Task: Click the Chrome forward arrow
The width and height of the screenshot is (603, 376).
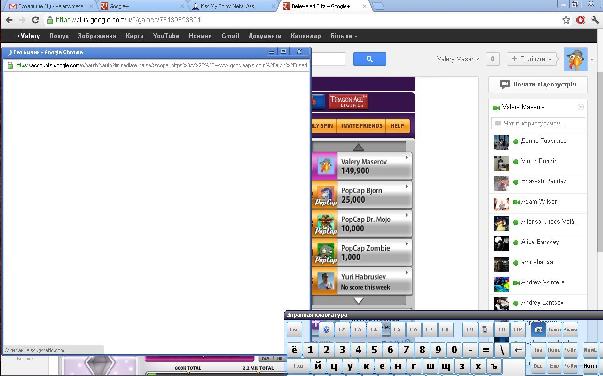Action: [22, 20]
